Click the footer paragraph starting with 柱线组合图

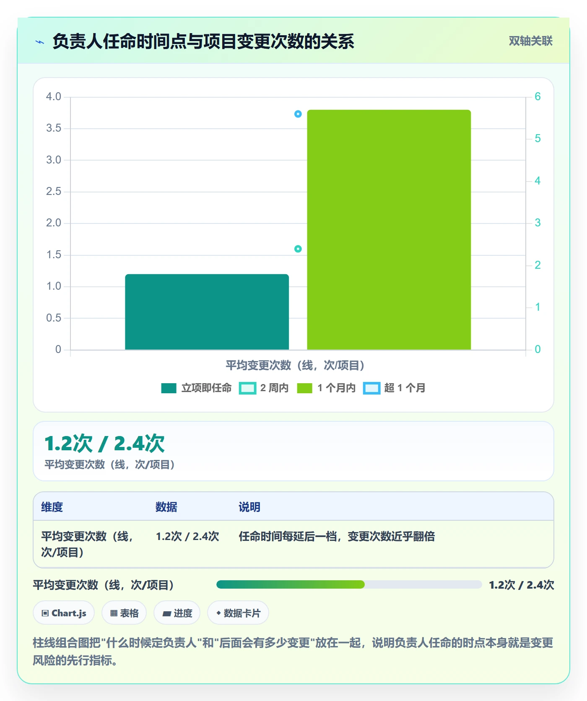(293, 651)
